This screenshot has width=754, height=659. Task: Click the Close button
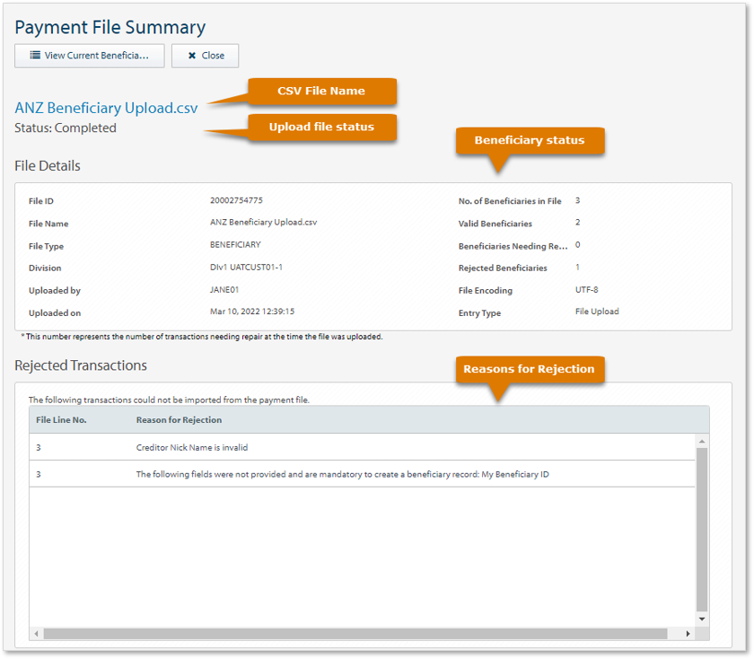pyautogui.click(x=205, y=56)
